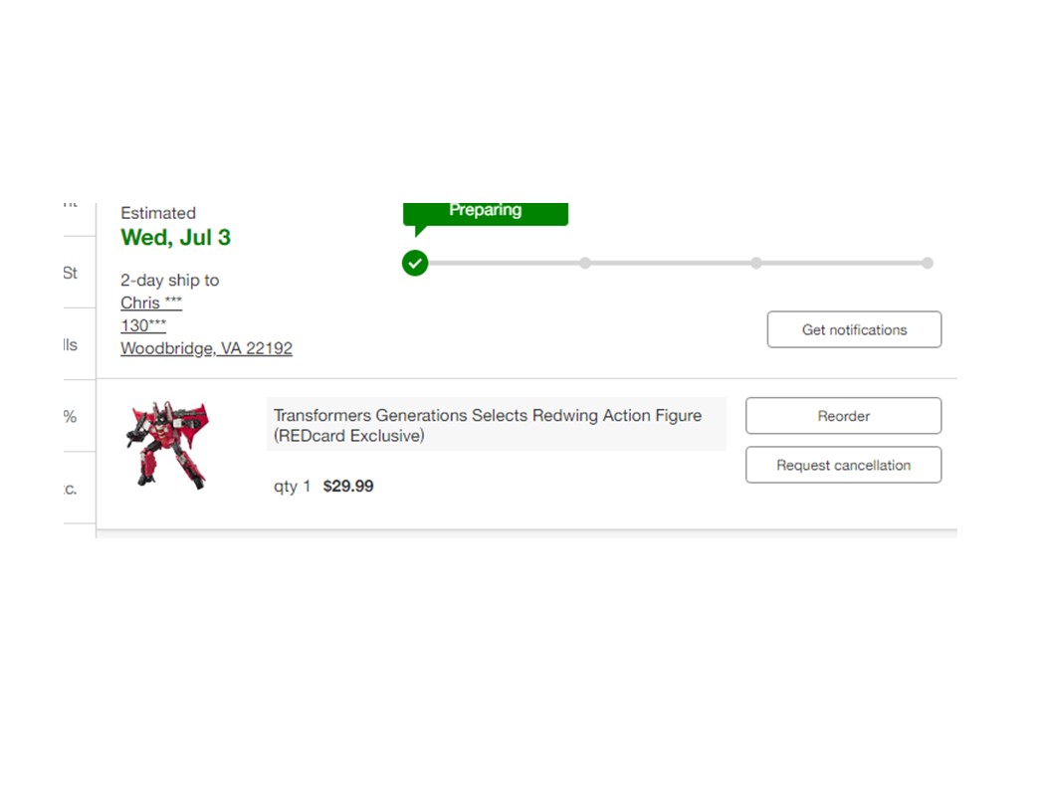
Task: Click the green checkmark progress step
Action: tap(415, 263)
